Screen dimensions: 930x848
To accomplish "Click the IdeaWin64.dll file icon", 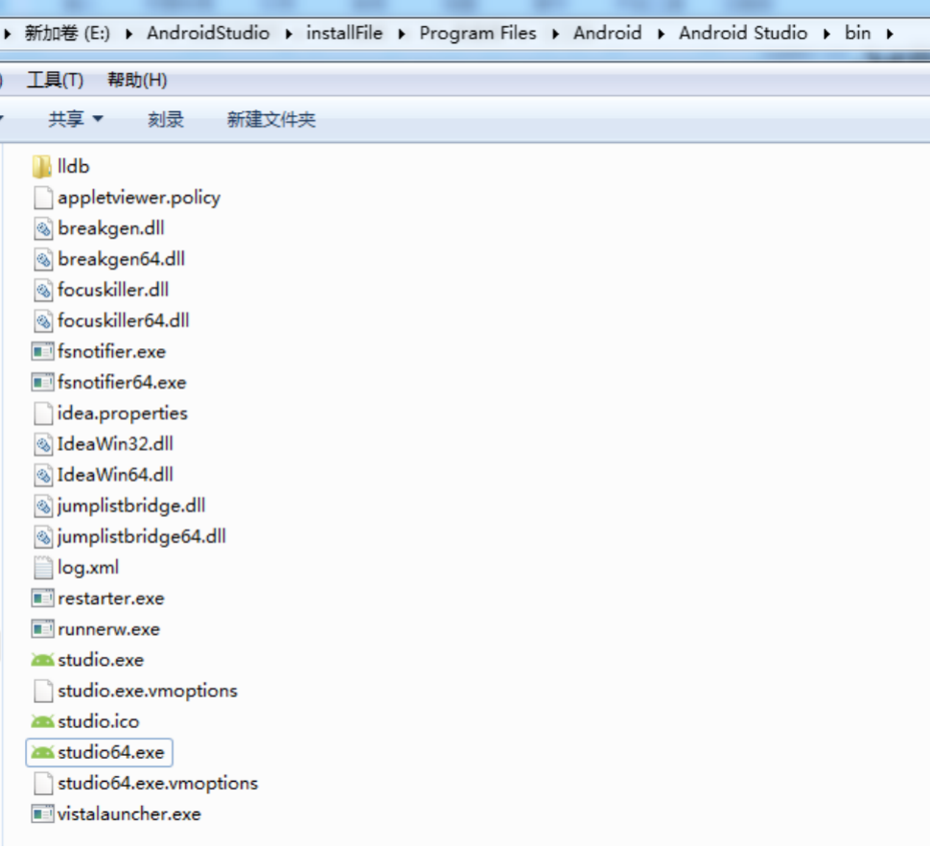I will click(43, 476).
